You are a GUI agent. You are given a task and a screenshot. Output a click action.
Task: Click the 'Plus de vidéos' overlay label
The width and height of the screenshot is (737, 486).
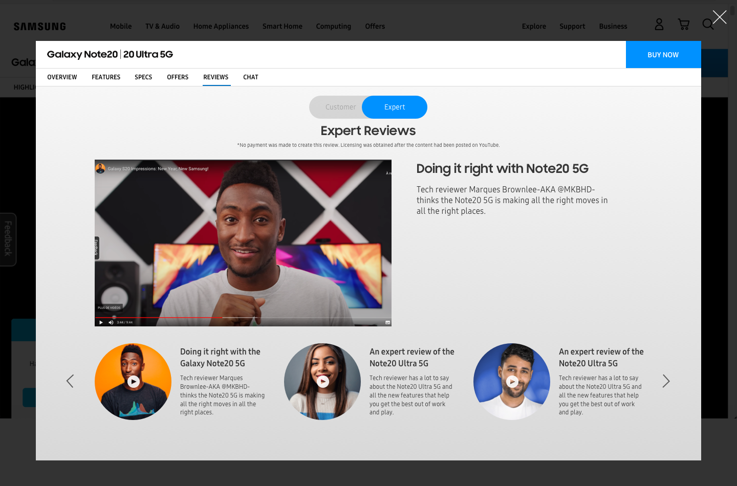109,307
